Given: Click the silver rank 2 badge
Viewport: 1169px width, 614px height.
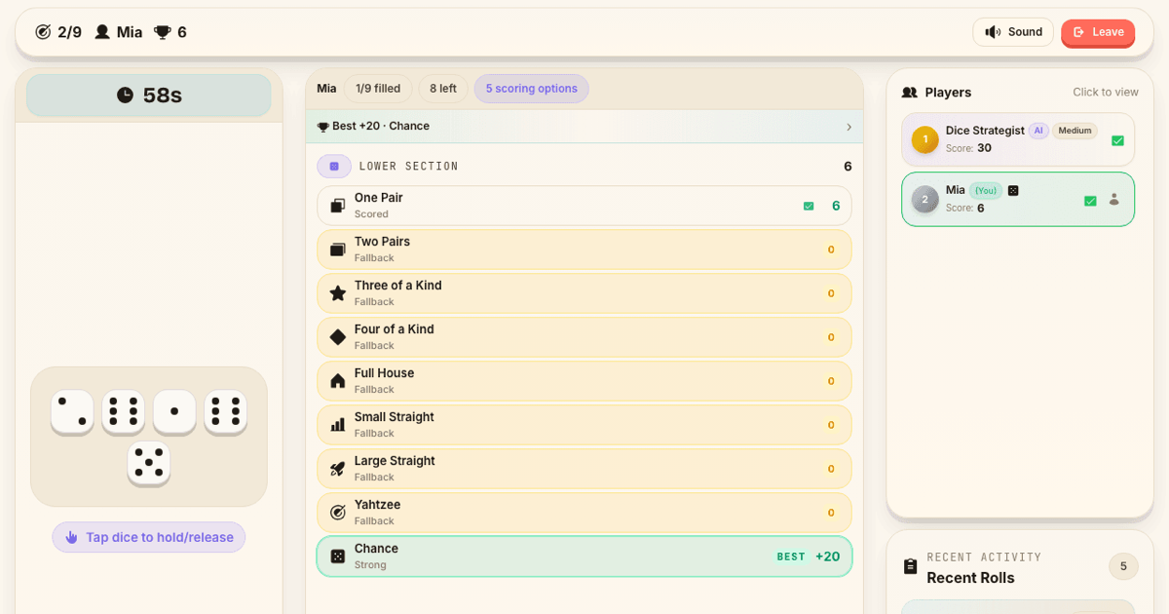Looking at the screenshot, I should (x=925, y=200).
